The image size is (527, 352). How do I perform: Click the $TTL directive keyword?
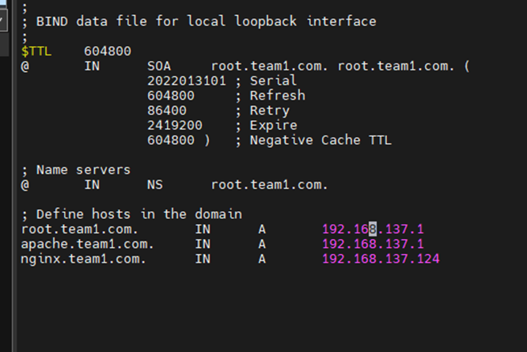click(x=36, y=51)
